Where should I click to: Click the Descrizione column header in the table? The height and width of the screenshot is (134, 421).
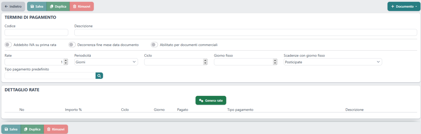pyautogui.click(x=354, y=110)
